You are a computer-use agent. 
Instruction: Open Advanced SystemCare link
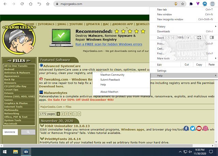pos(62,66)
